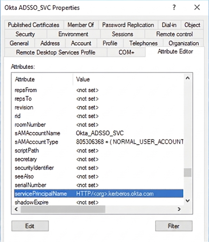Select the seeAlso attribute row
This screenshot has height=242, width=209.
(99, 177)
